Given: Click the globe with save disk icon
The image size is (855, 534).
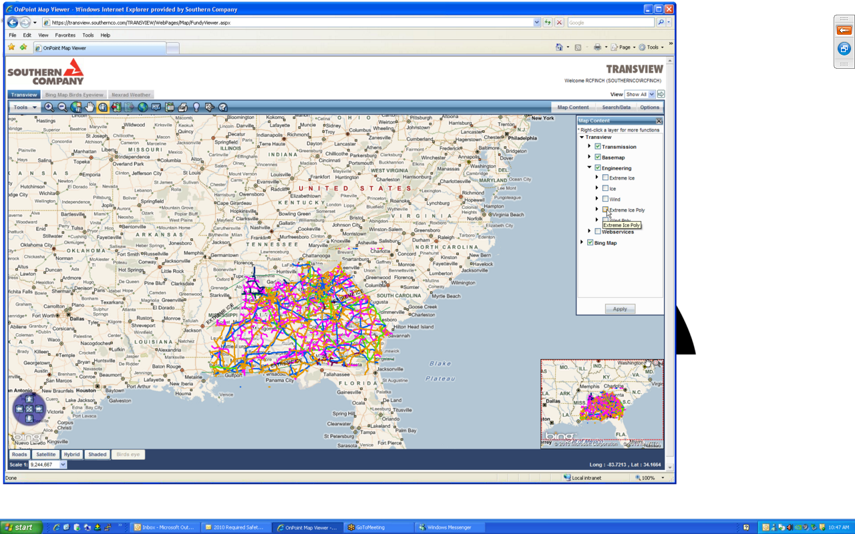Looking at the screenshot, I should coord(75,107).
